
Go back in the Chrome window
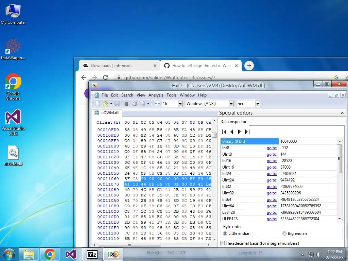tap(84, 77)
